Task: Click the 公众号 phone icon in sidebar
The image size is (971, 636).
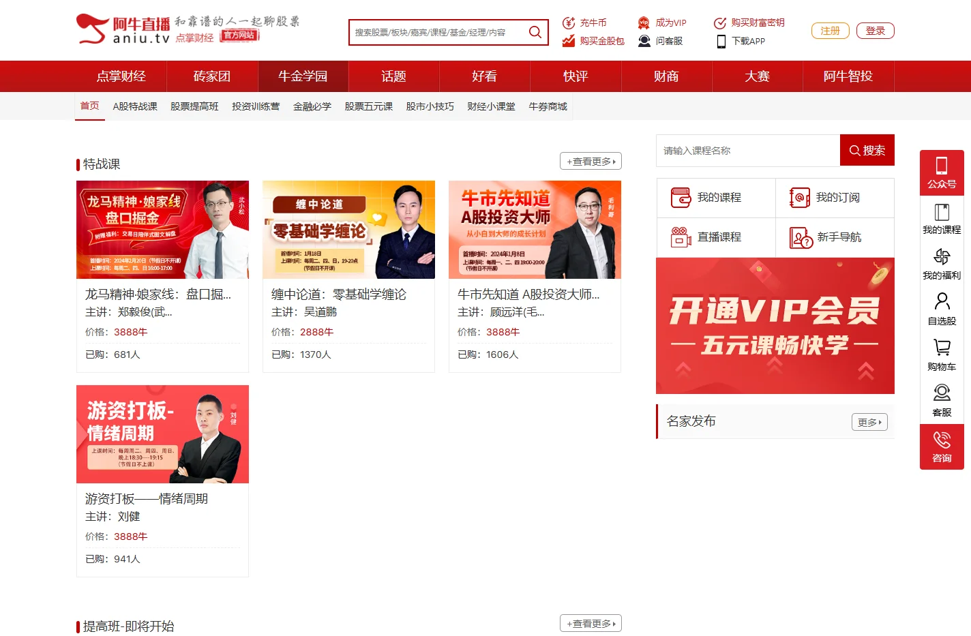Action: [x=942, y=166]
